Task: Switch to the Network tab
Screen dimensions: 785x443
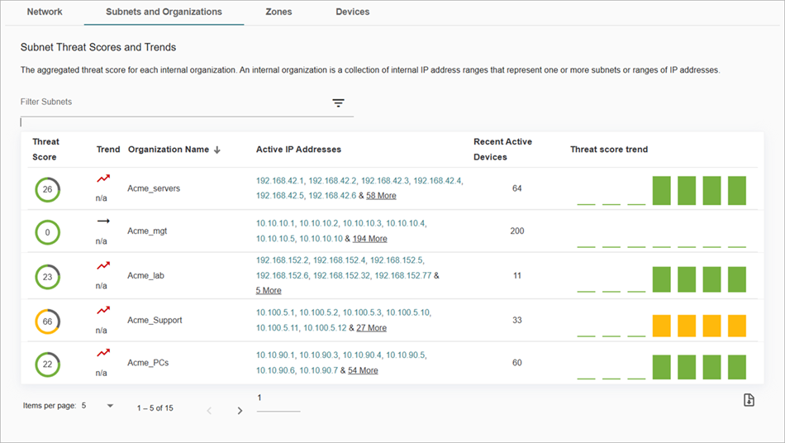Action: click(x=45, y=12)
